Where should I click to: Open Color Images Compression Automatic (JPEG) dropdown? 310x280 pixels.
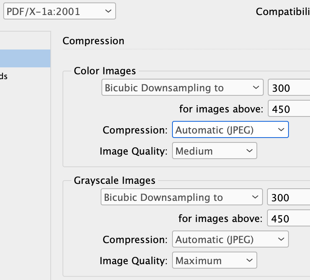230,130
